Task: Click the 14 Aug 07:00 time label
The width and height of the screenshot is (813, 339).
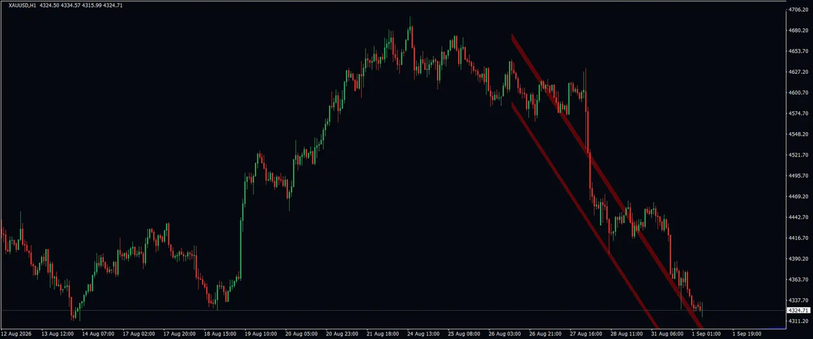Action: click(99, 334)
